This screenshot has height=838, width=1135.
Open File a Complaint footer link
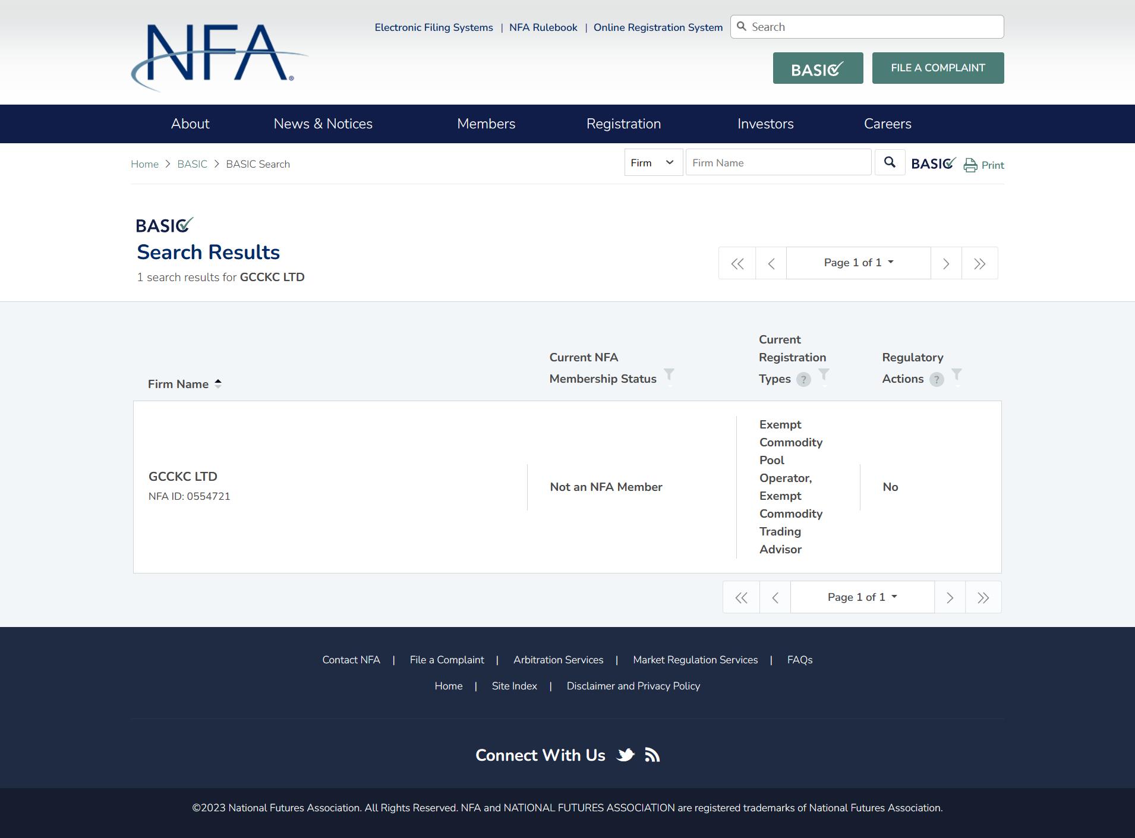click(447, 660)
